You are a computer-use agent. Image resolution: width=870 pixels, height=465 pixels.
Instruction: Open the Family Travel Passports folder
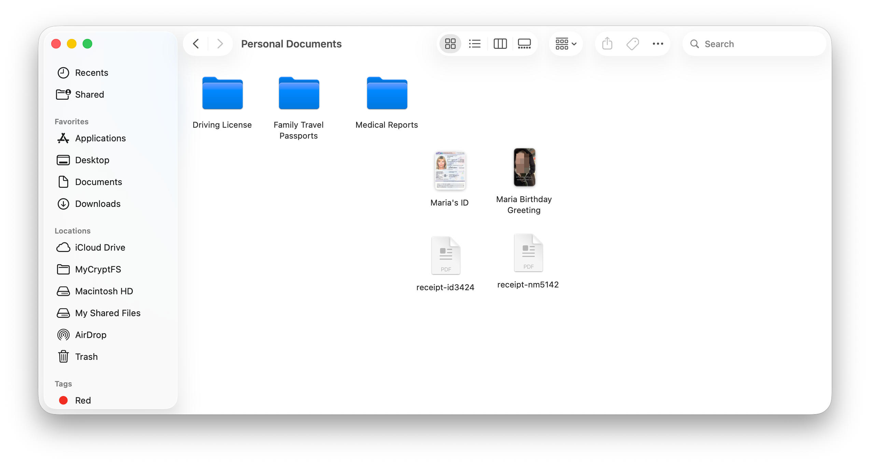(298, 93)
